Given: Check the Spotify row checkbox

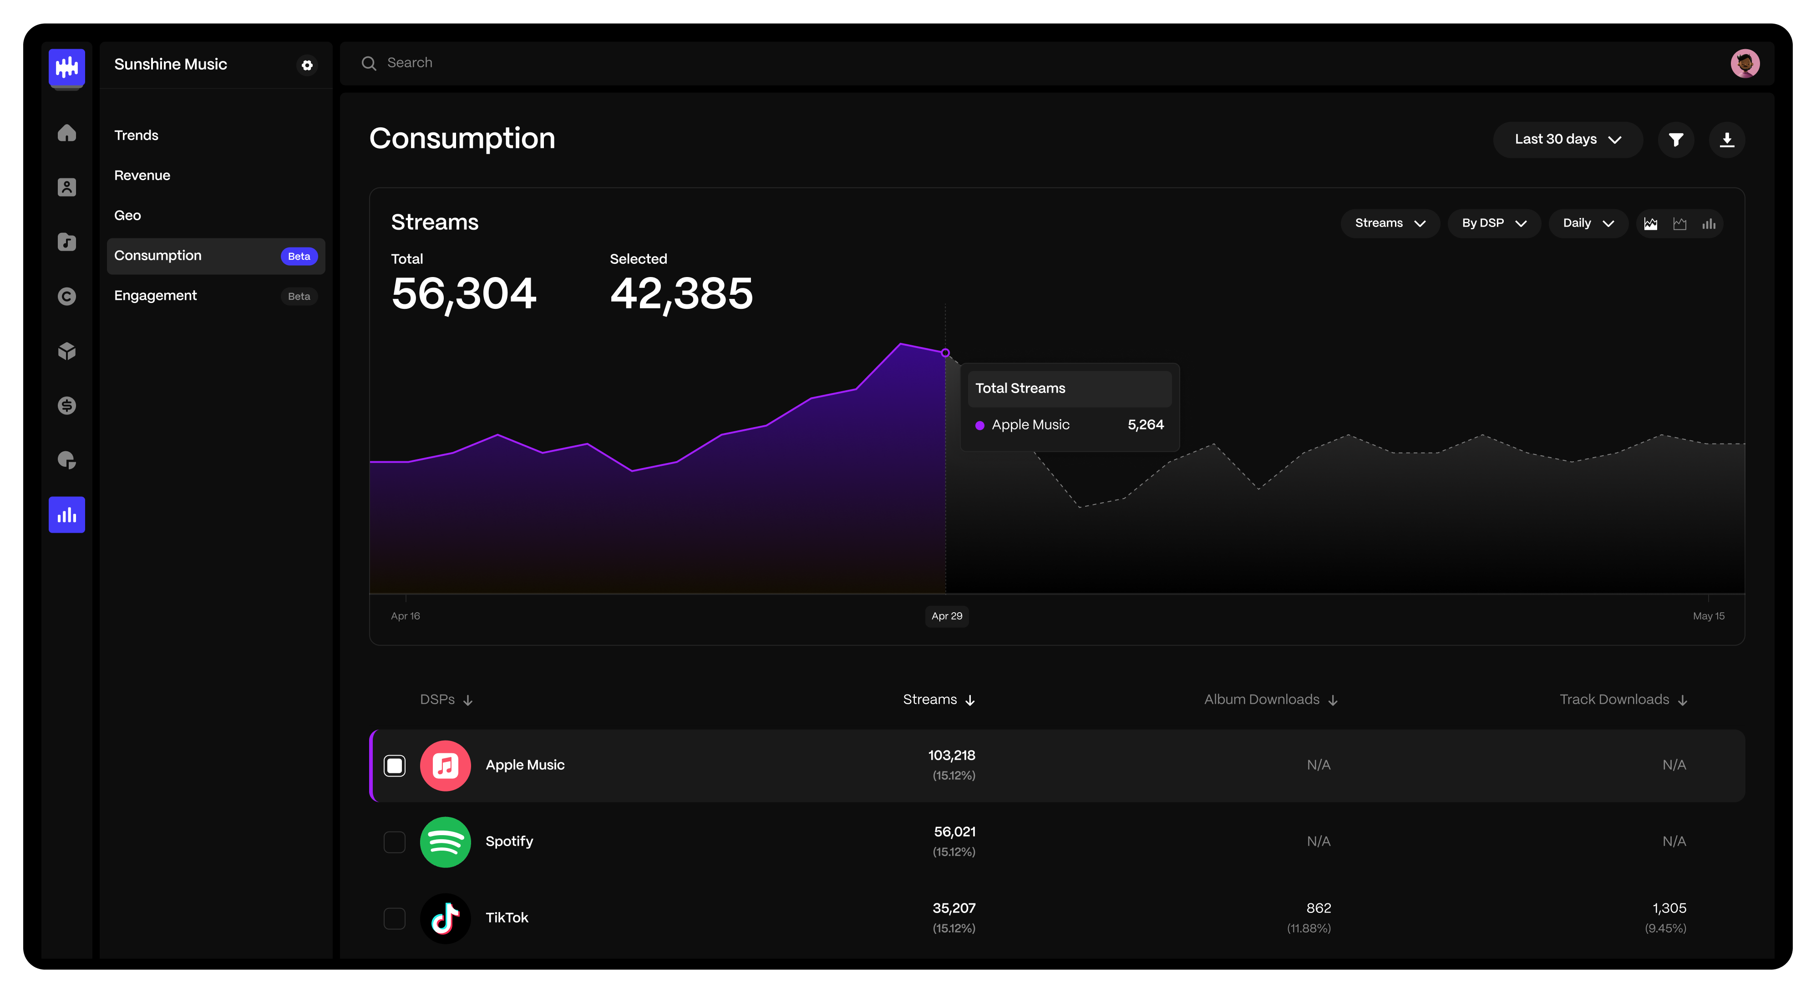Looking at the screenshot, I should click(x=396, y=842).
